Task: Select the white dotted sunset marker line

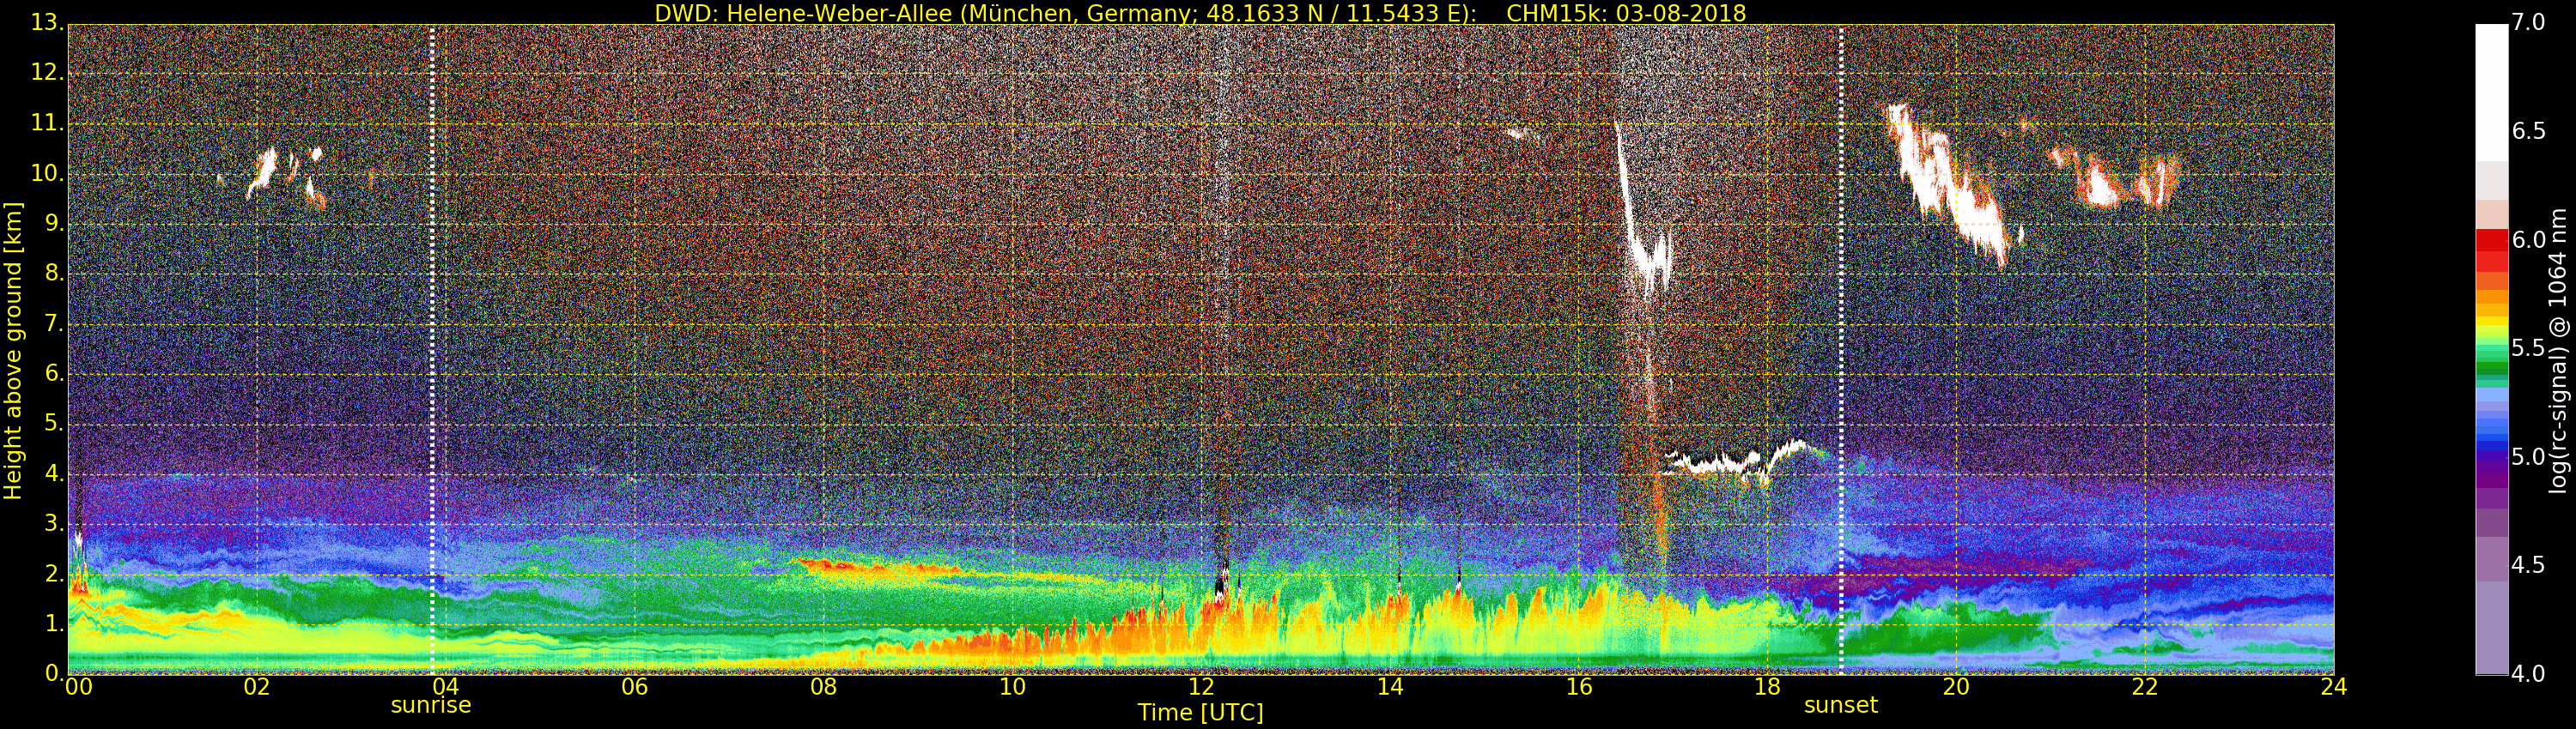Action: [1841, 350]
